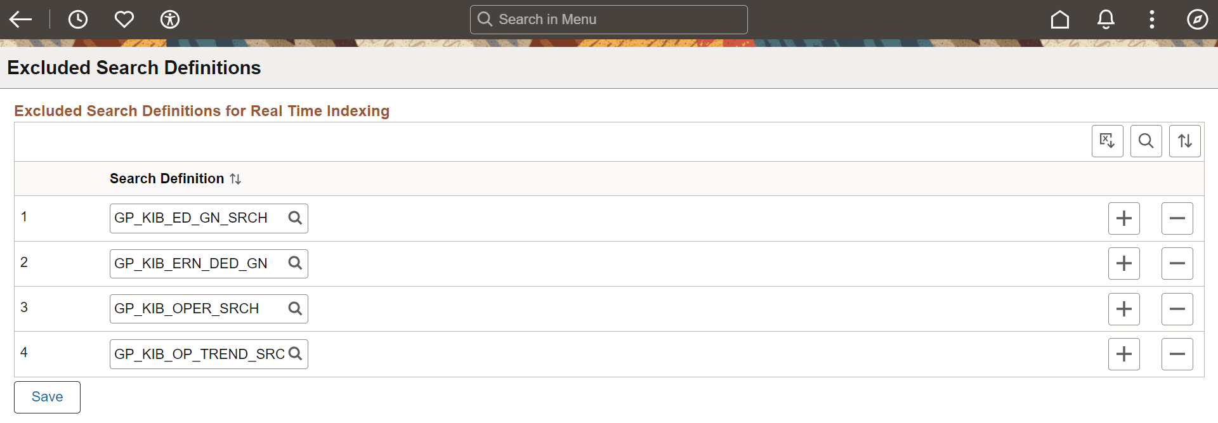Edit the GP_KIB_ERN_DED_GN value

click(x=193, y=263)
